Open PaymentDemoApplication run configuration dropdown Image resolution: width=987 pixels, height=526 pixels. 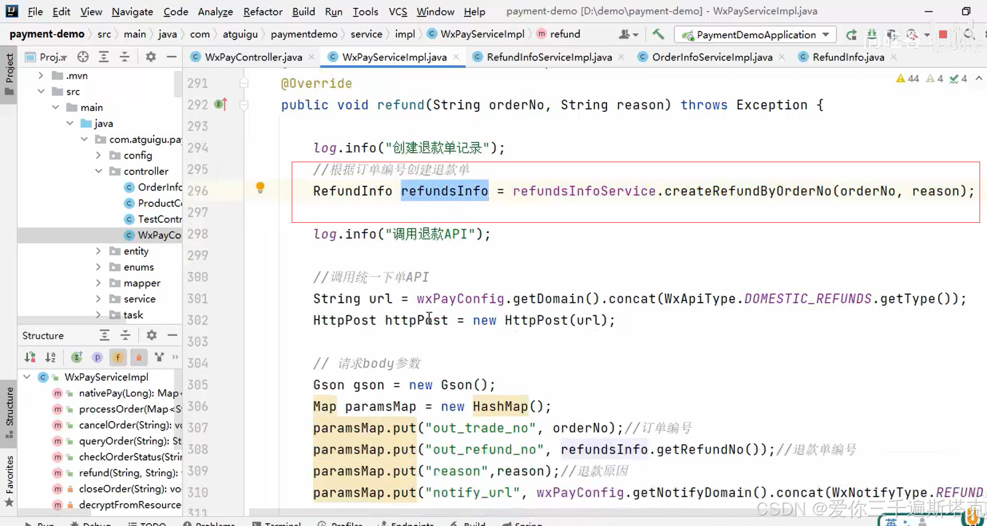[755, 35]
